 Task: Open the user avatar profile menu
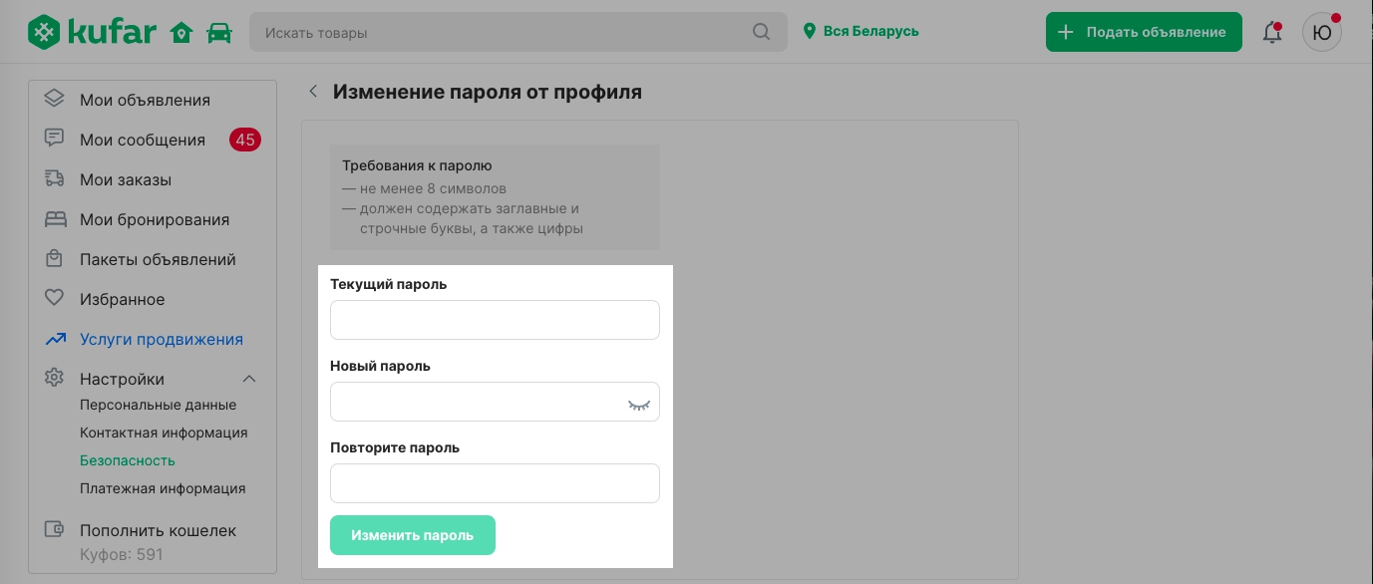[1321, 32]
